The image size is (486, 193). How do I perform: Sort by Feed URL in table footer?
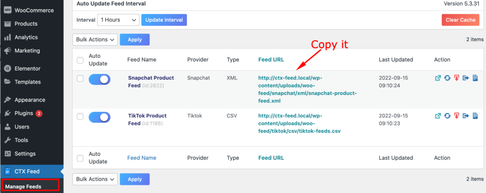271,158
